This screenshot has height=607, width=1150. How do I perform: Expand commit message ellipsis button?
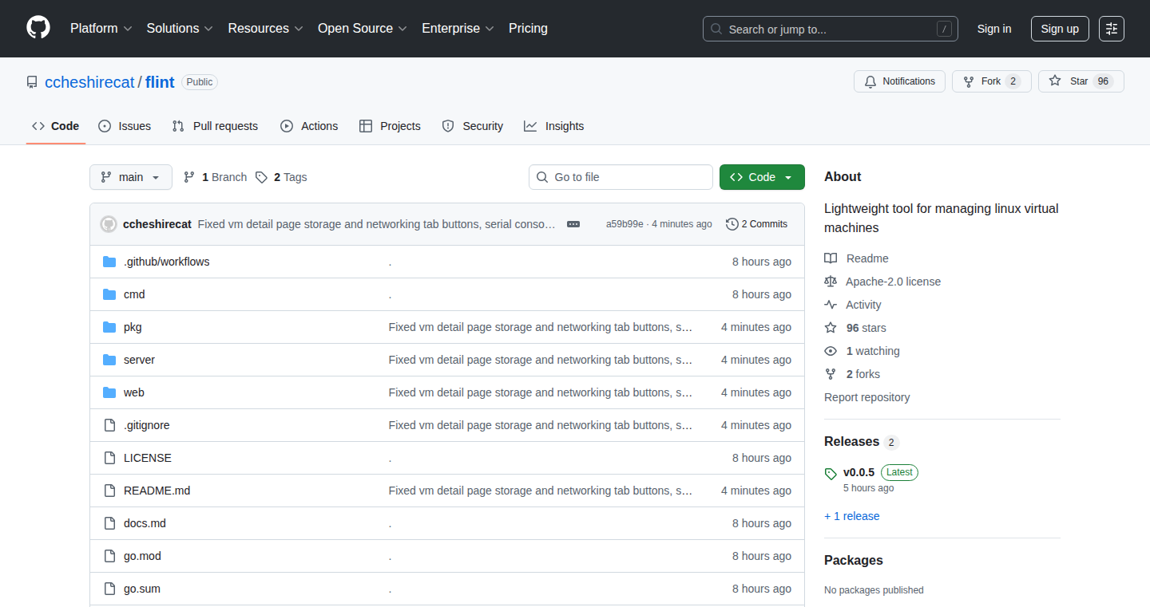(573, 224)
